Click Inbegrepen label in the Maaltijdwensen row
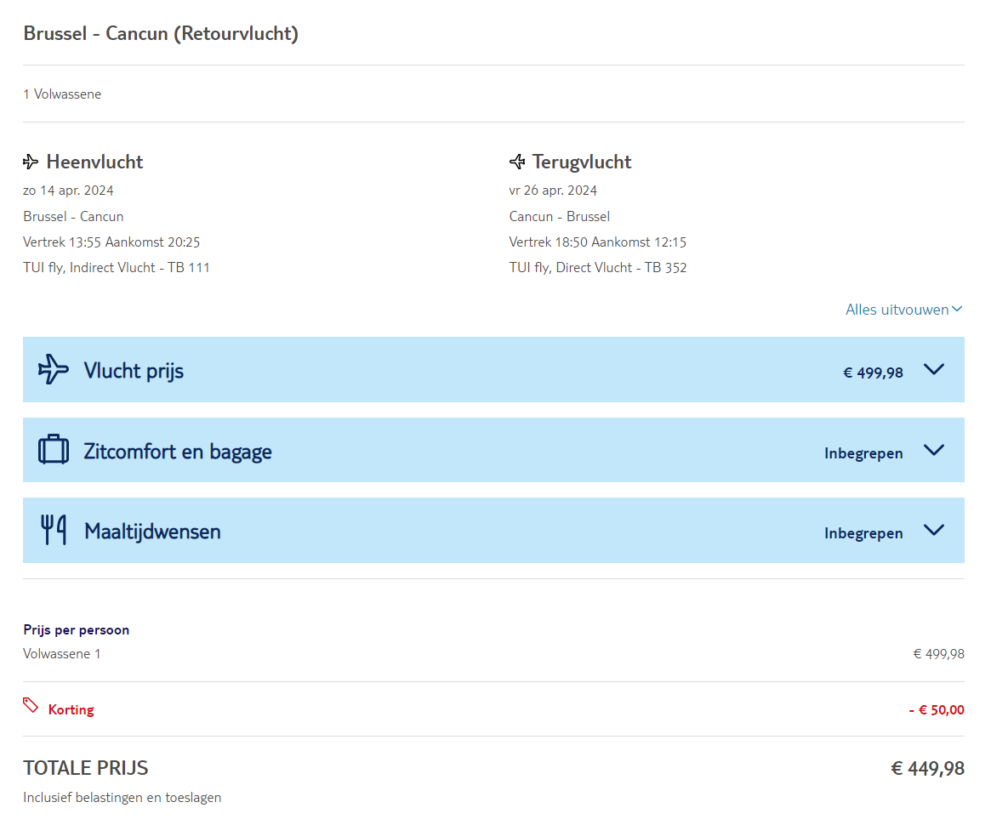Screen dimensions: 991x825 (863, 533)
